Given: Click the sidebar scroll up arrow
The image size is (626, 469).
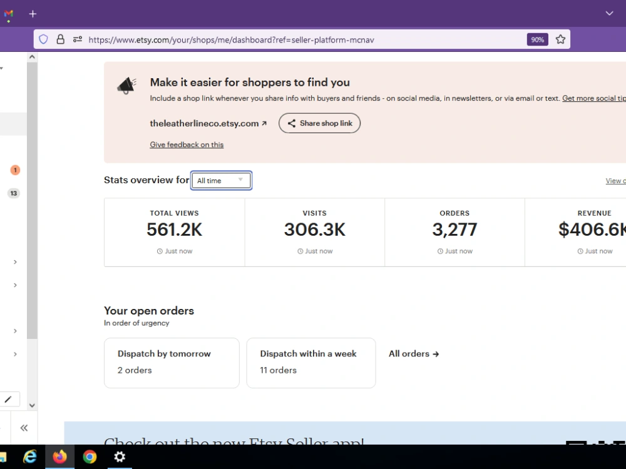Looking at the screenshot, I should pyautogui.click(x=33, y=57).
